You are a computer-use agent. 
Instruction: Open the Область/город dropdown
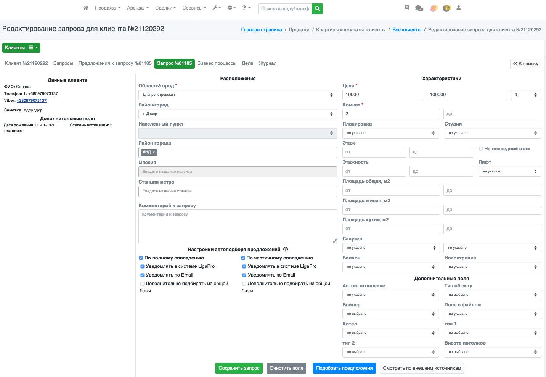click(x=238, y=95)
